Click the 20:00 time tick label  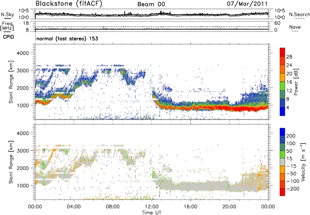point(229,207)
